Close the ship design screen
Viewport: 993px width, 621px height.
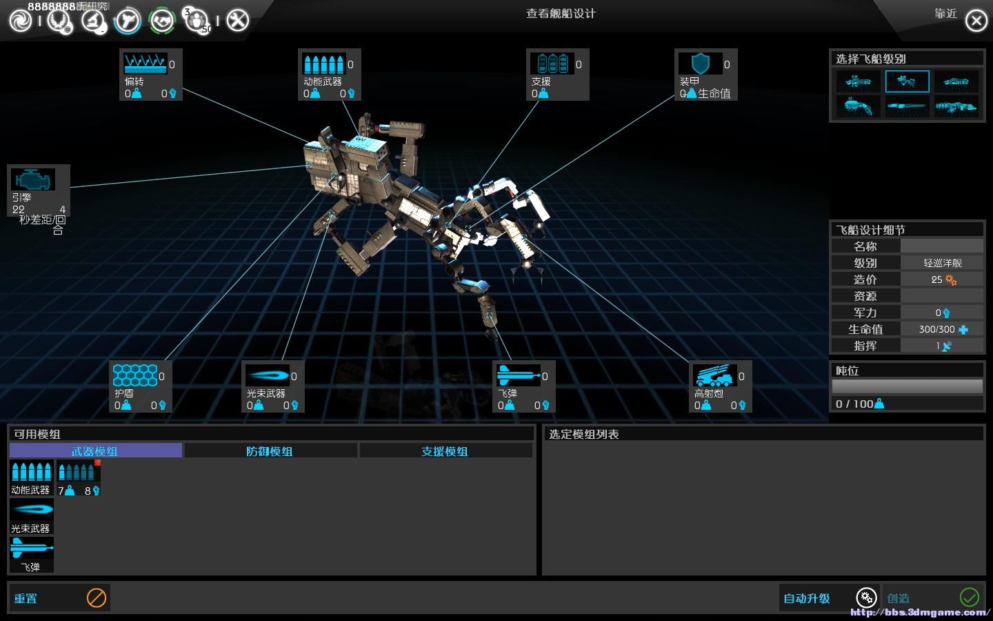click(976, 21)
